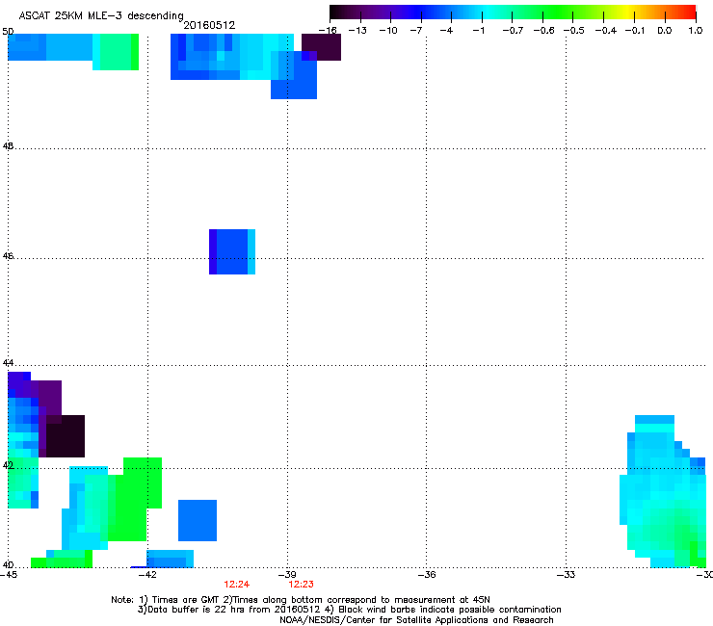Click the -0.4 color scale label

[x=606, y=31]
